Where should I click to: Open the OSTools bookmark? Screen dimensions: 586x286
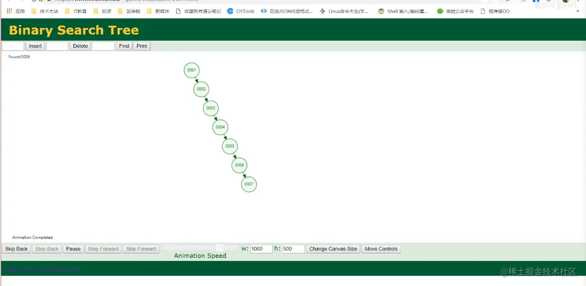[x=241, y=11]
